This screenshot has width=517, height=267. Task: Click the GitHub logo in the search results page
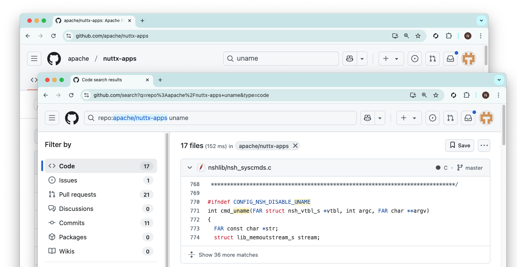[x=72, y=118]
